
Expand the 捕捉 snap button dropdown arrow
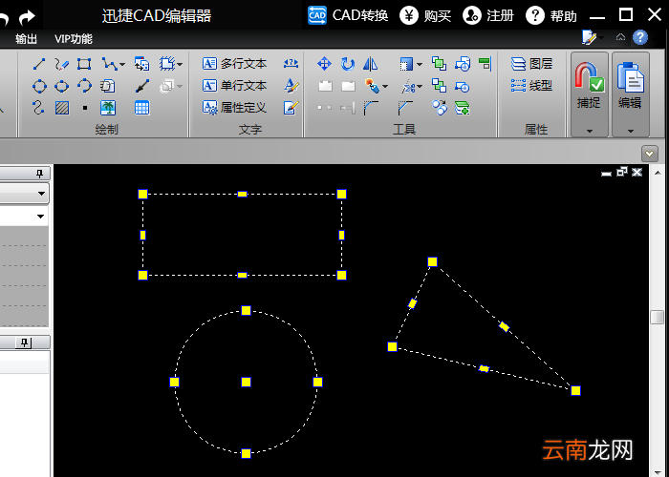coord(590,131)
